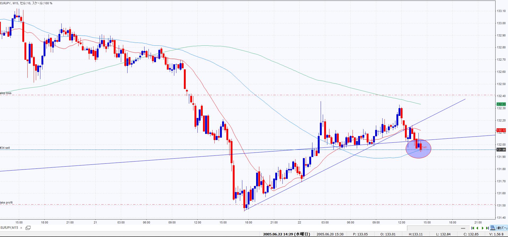Step forward one bar using right arrow

point(482,228)
